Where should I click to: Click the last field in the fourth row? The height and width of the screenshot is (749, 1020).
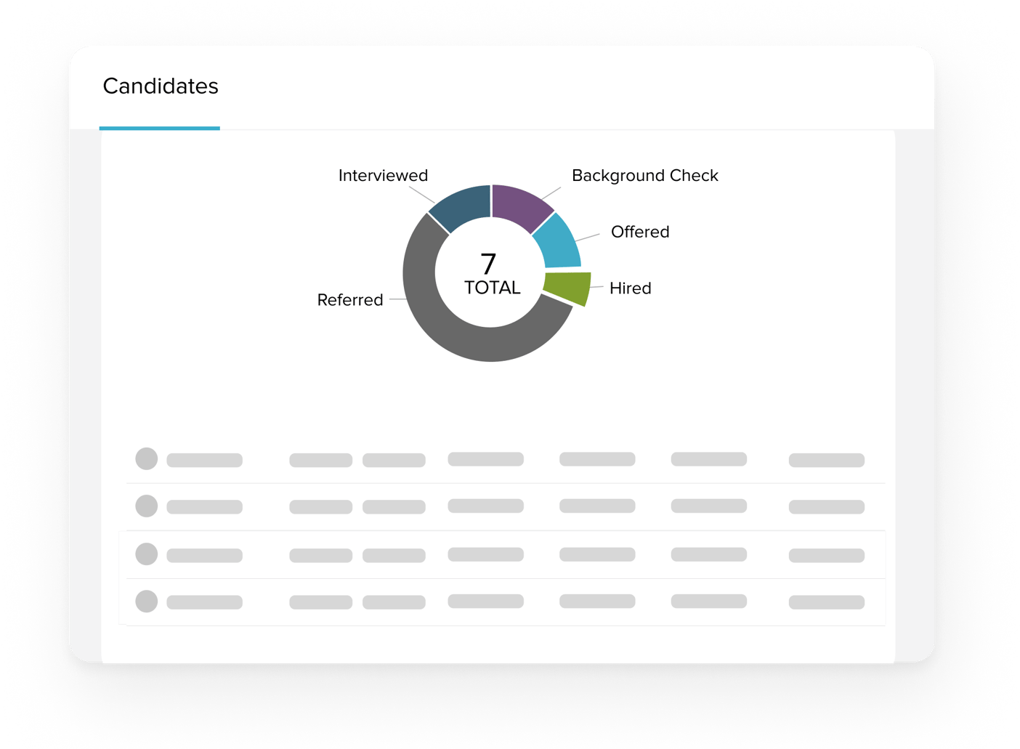[825, 602]
